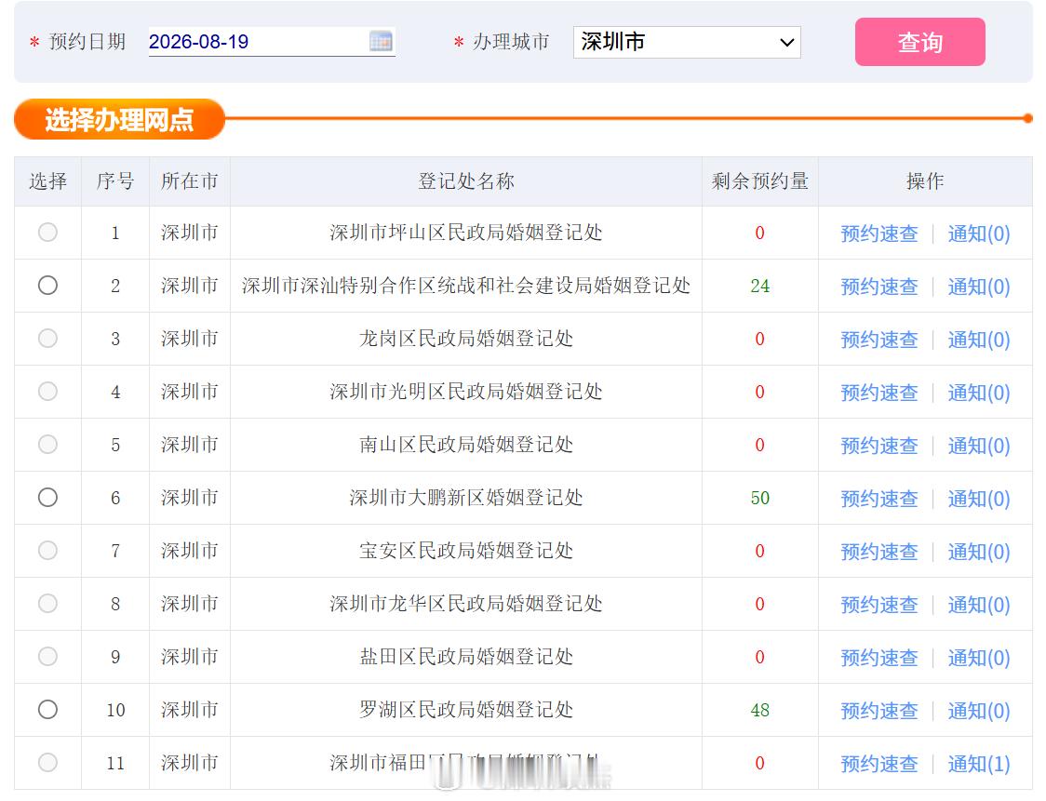Open 通知(0) for 龙华区 row
The width and height of the screenshot is (1046, 801).
click(x=979, y=605)
